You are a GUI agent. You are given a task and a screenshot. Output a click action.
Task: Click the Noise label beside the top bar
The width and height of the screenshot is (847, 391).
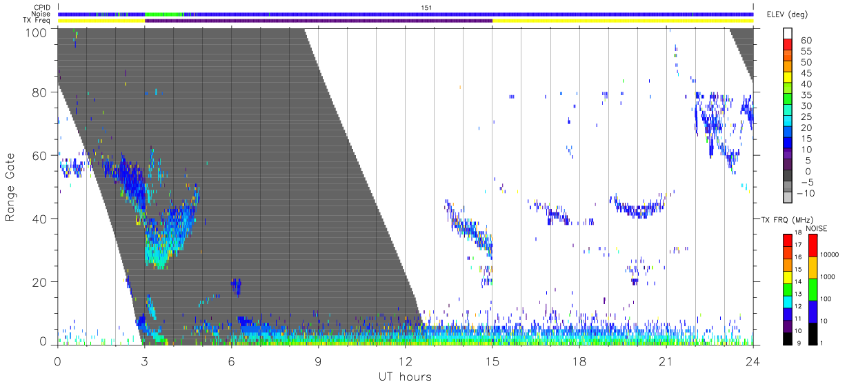[x=41, y=14]
